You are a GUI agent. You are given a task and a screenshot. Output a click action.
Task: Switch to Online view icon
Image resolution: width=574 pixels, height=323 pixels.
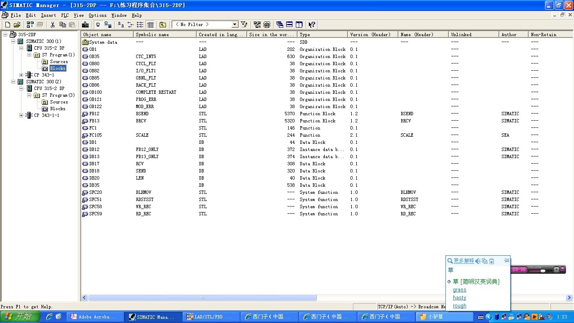108,25
